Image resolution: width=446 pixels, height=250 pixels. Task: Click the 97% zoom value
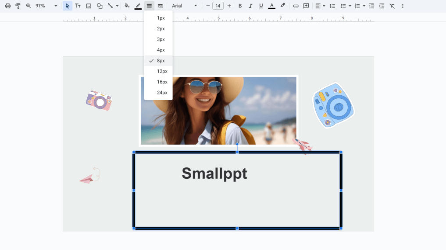(x=40, y=6)
